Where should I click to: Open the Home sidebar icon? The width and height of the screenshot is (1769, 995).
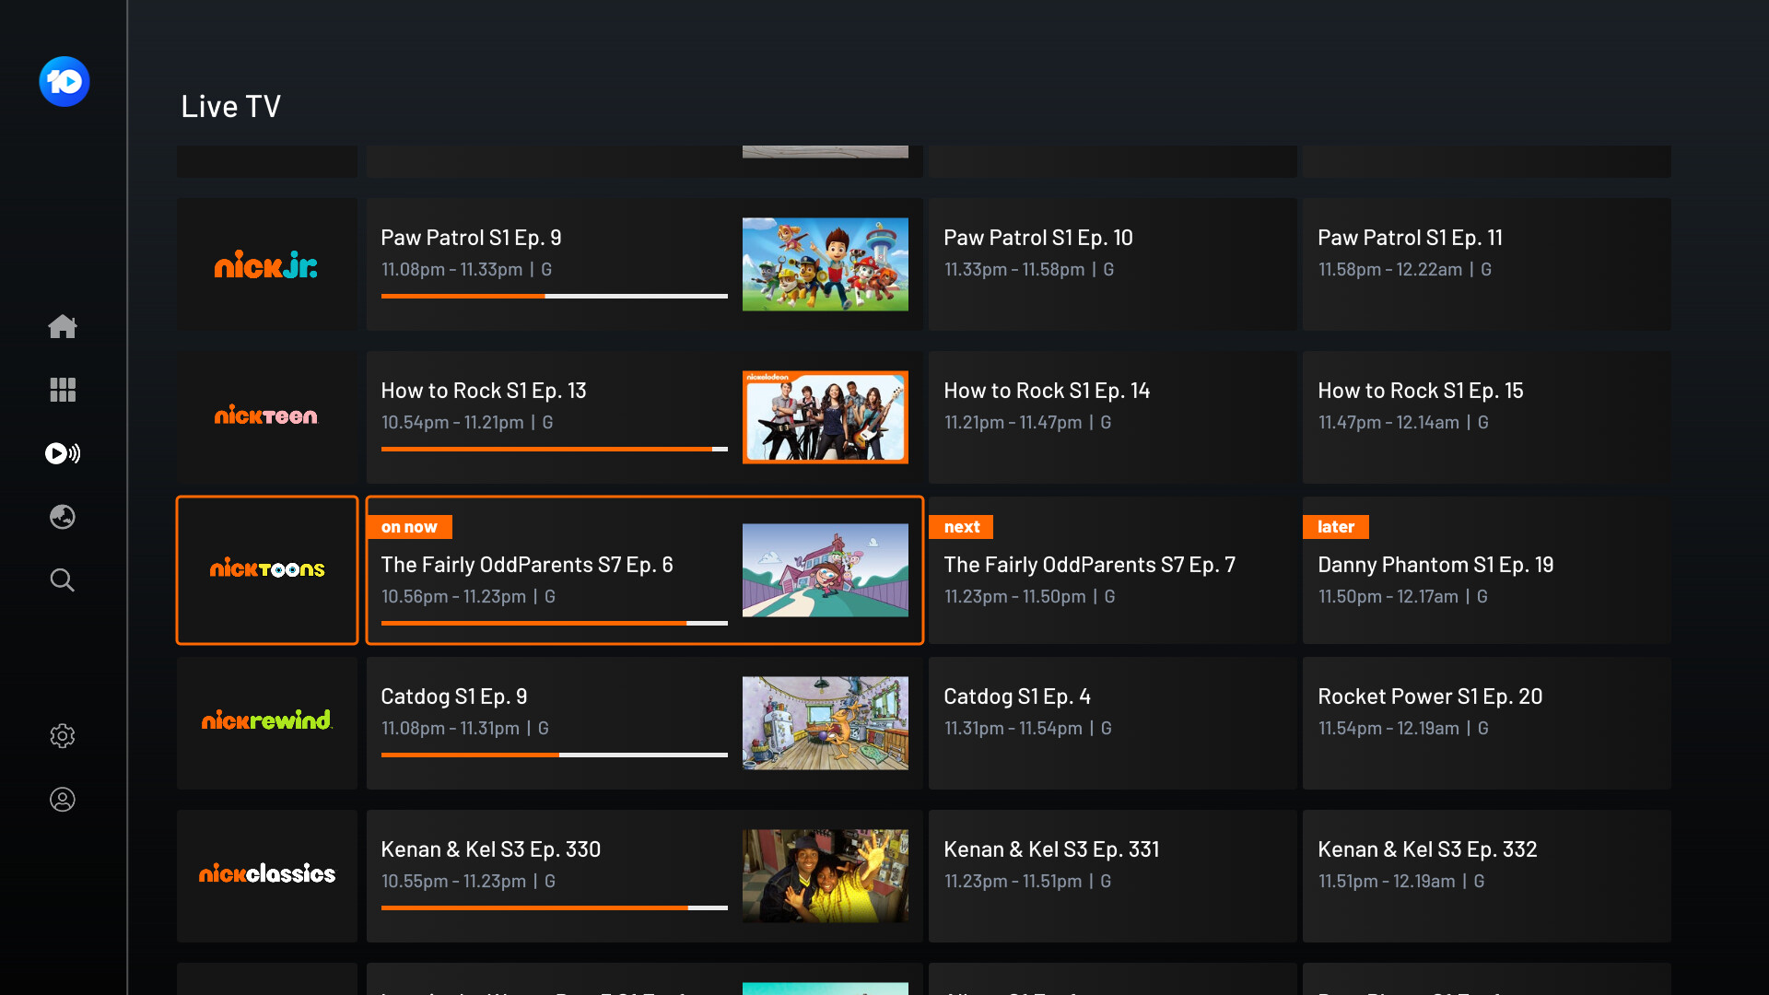(63, 326)
